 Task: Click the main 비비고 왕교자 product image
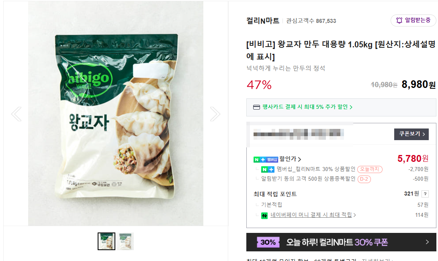116,114
